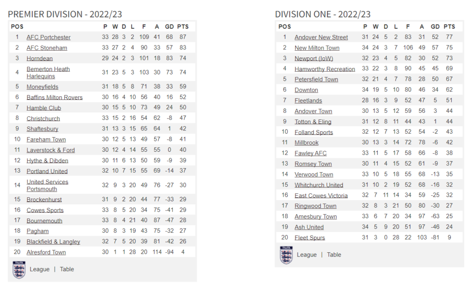Image resolution: width=474 pixels, height=285 pixels.
Task: Open the Fleetlands club link
Action: (x=309, y=101)
